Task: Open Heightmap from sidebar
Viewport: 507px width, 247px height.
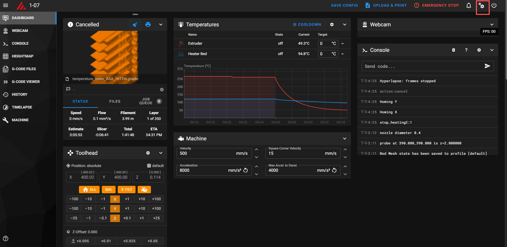Action: tap(22, 56)
